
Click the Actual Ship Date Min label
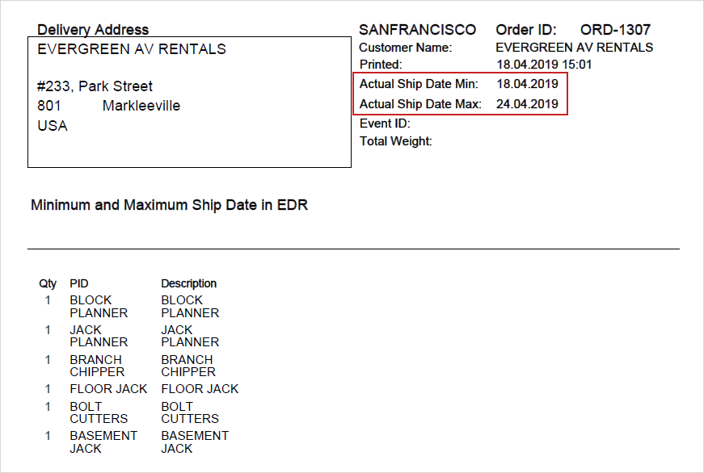coord(419,84)
